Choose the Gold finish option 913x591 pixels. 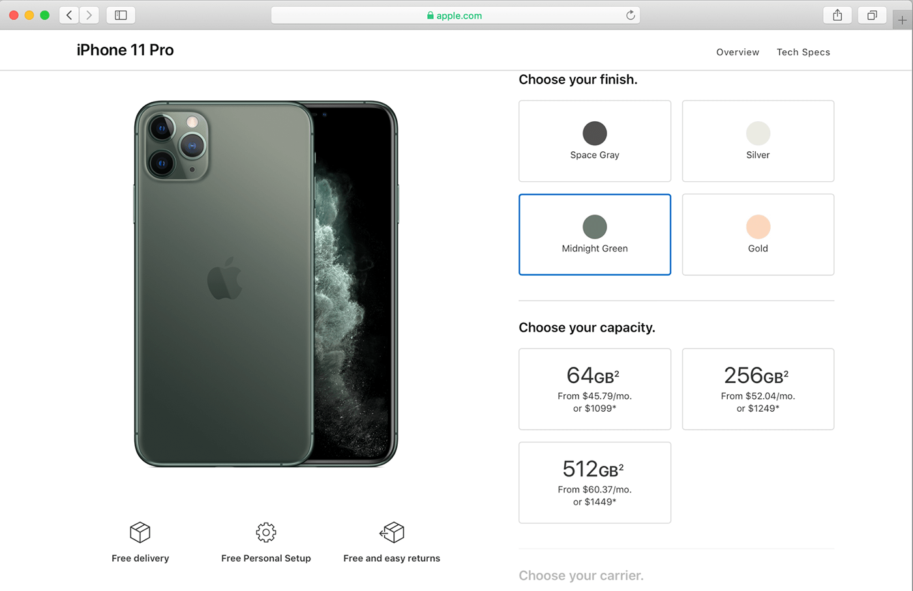[758, 235]
